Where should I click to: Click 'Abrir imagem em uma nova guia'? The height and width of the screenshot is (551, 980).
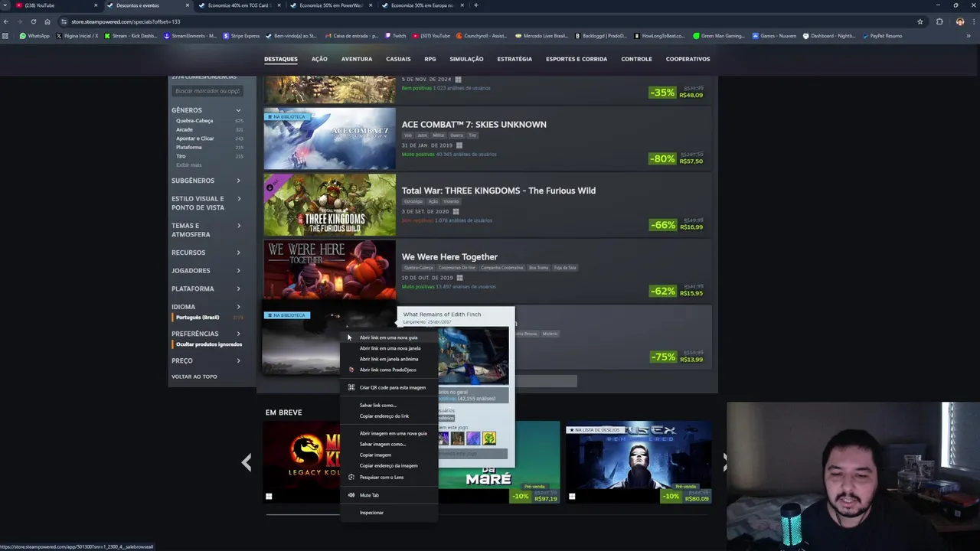coord(389,433)
